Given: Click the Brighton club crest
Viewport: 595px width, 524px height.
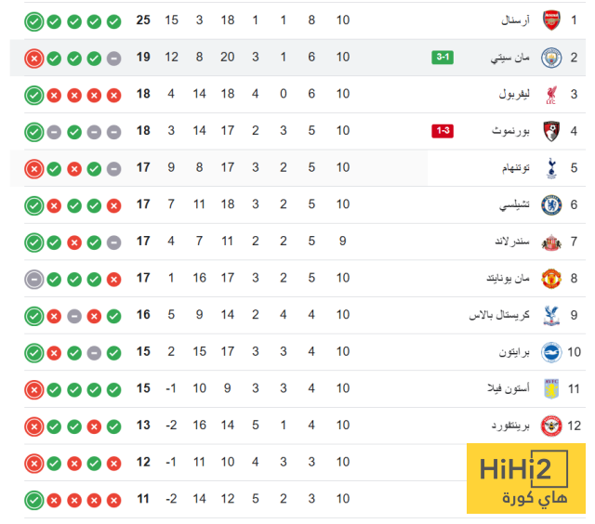Looking at the screenshot, I should click(551, 351).
